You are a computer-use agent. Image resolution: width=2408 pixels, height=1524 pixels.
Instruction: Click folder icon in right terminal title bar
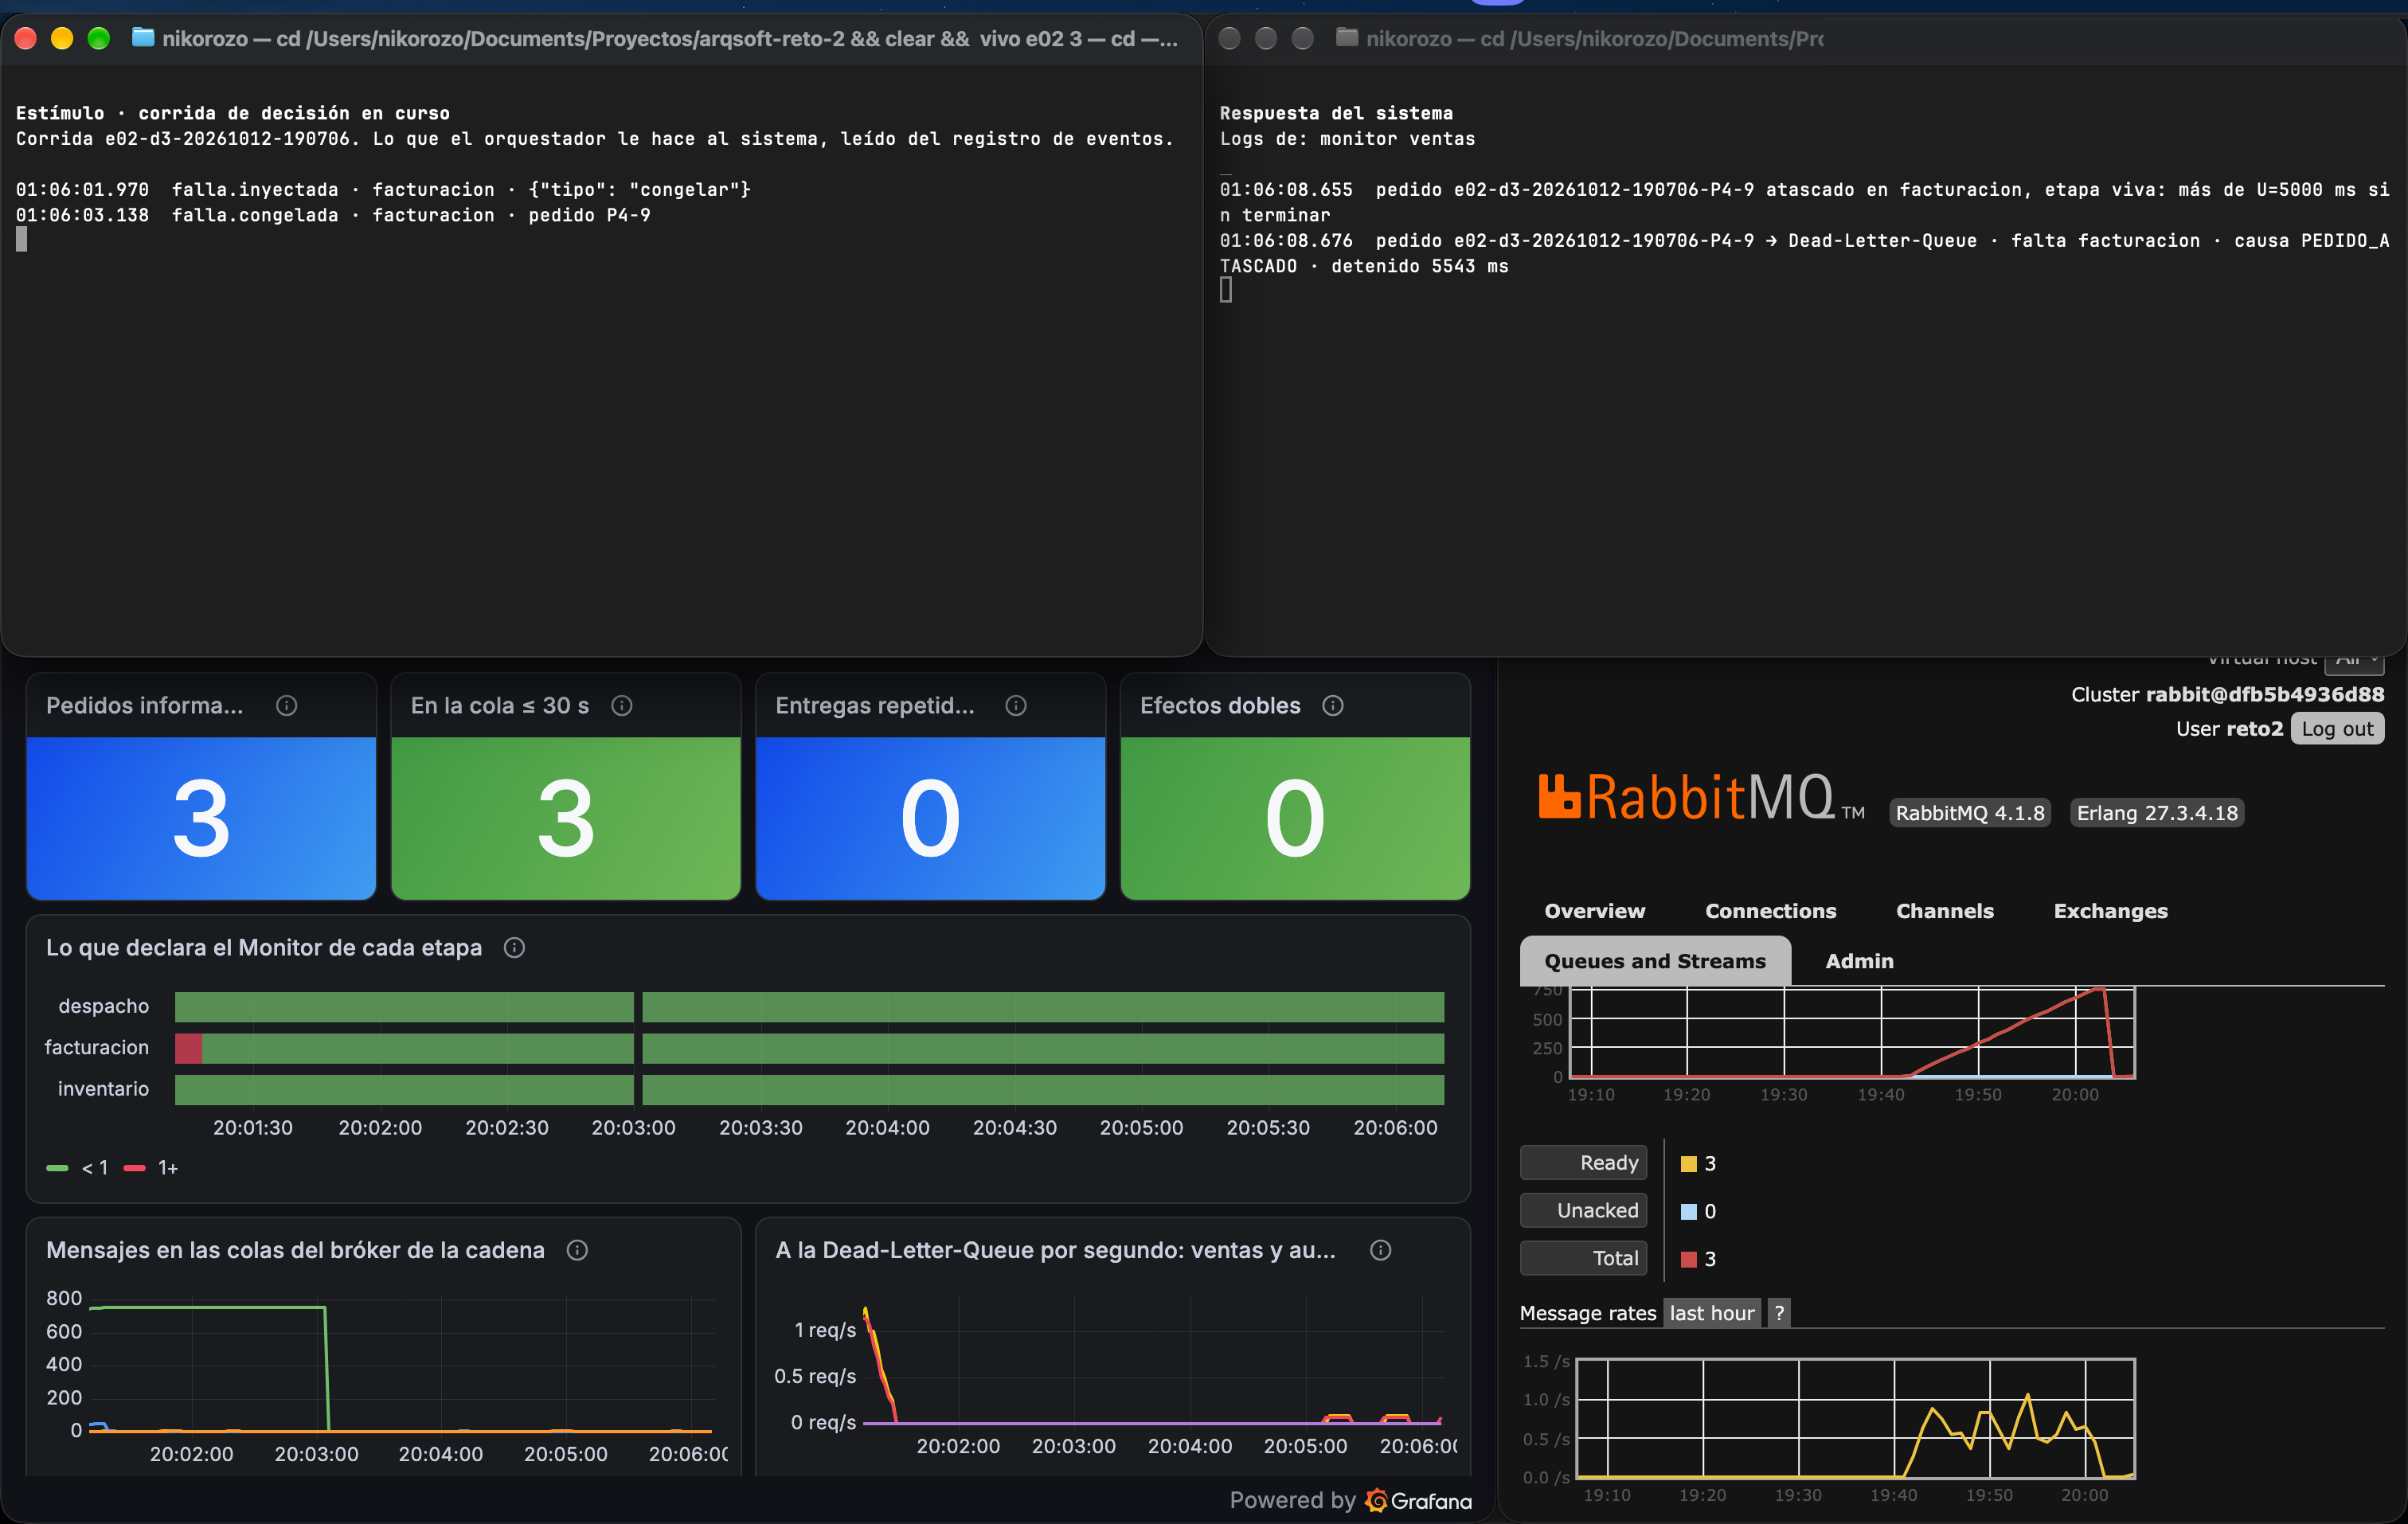click(1347, 38)
